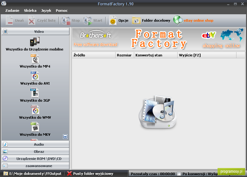Click the disc icon on the Urządzenie ROM header
Viewport: 247px width, 177px height.
tap(5, 158)
